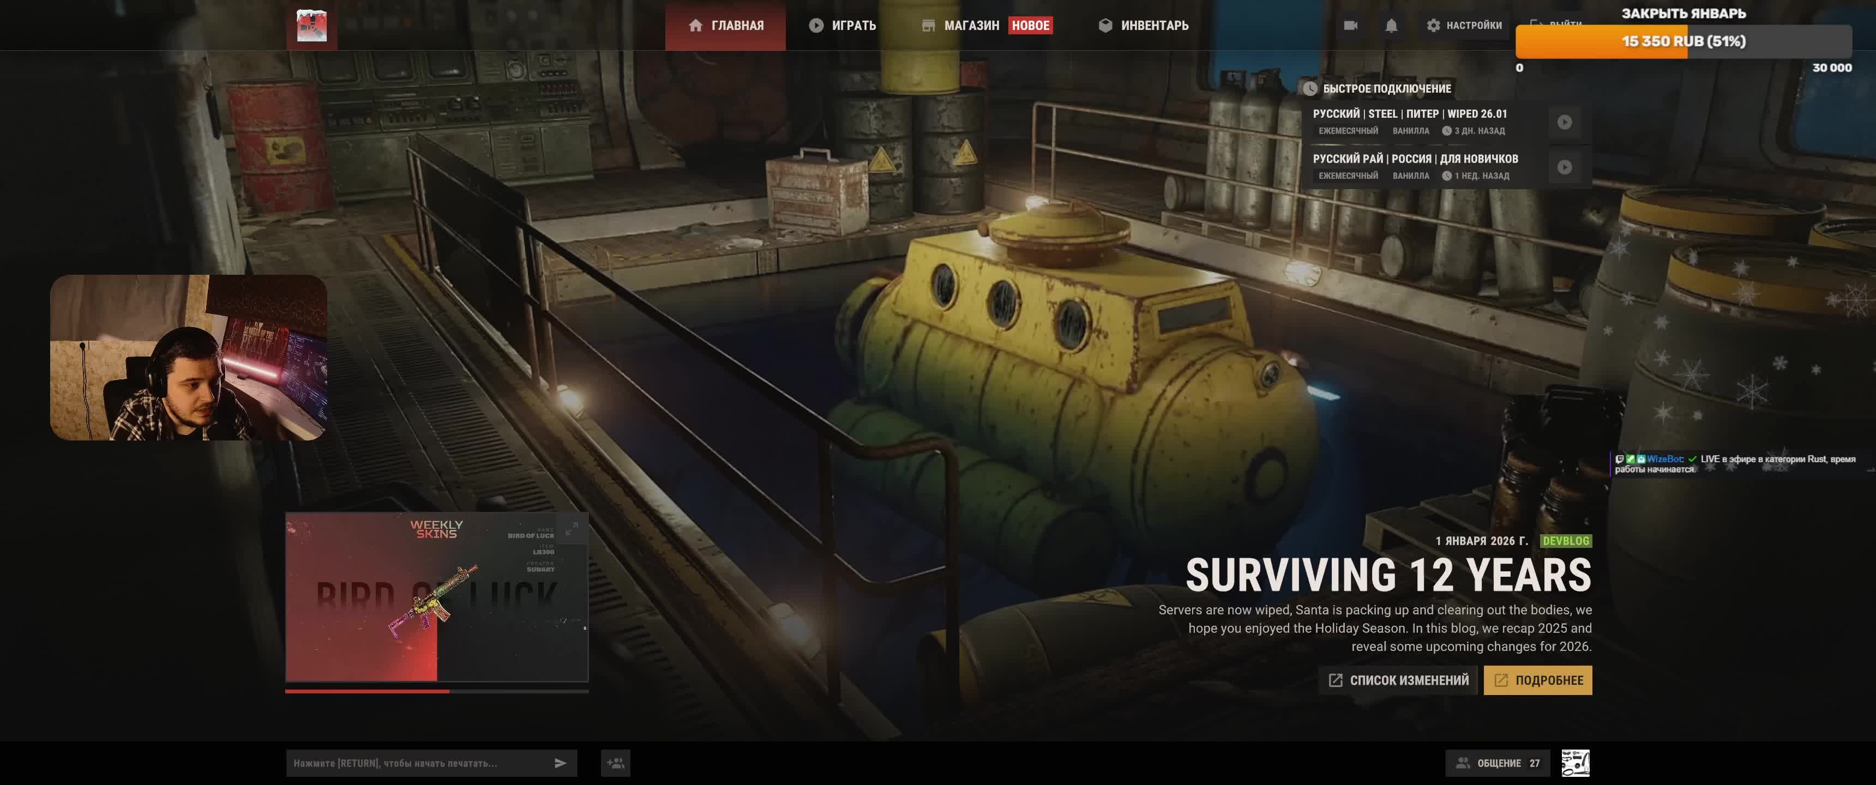Focus the chat message input field
1876x785 pixels.
click(x=415, y=763)
